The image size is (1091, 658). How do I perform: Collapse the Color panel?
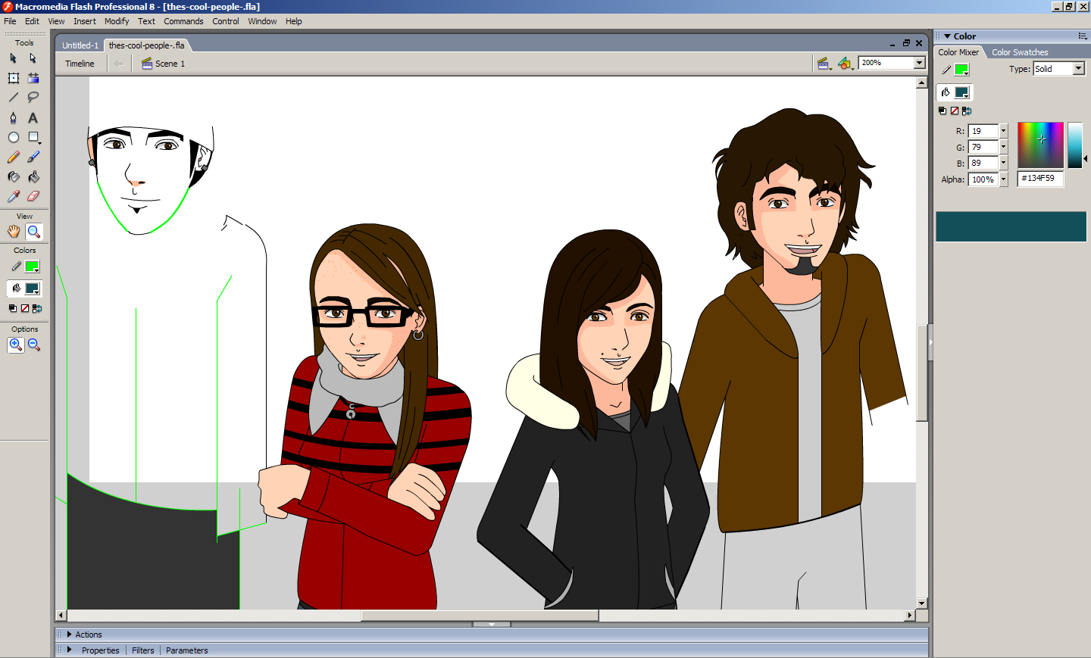[947, 36]
